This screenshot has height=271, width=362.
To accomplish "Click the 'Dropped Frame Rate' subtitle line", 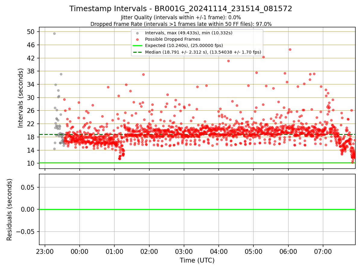I will [x=181, y=24].
